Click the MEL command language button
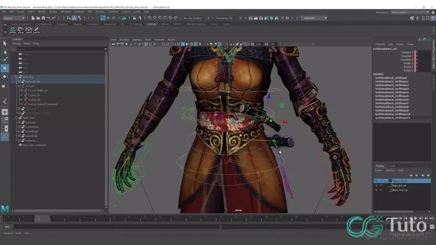436x245 pixels. click(7, 227)
